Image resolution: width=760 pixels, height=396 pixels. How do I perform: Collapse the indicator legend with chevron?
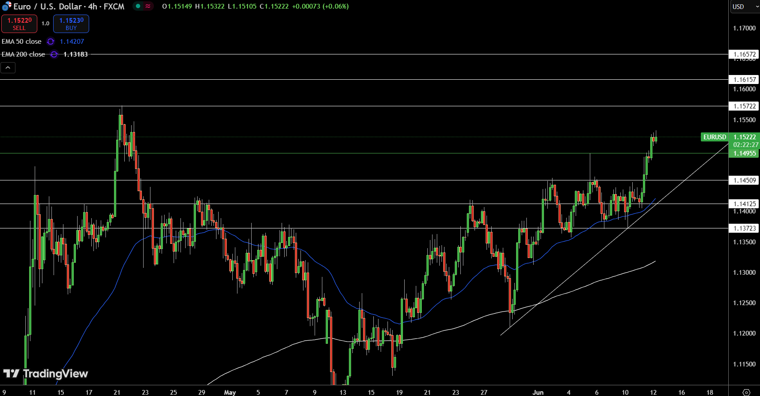point(8,68)
